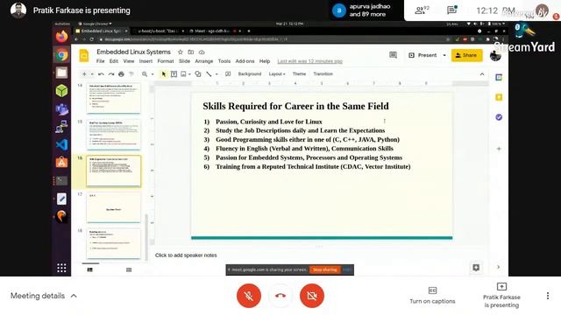561x315 pixels.
Task: Open the Edit menu in Slides
Action: (x=114, y=61)
